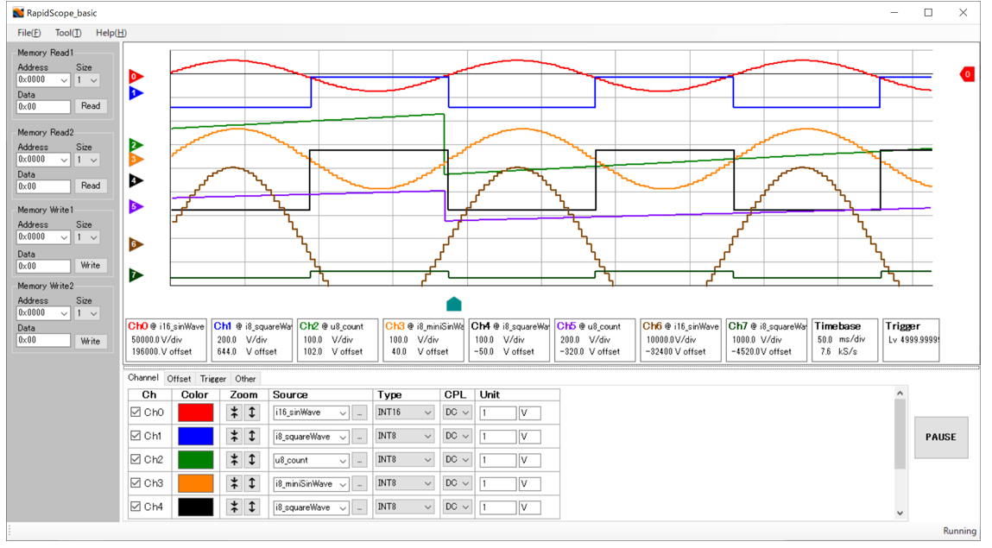This screenshot has width=992, height=548.
Task: Click the zoom-out (compress) icon for Ch0
Action: (x=234, y=413)
